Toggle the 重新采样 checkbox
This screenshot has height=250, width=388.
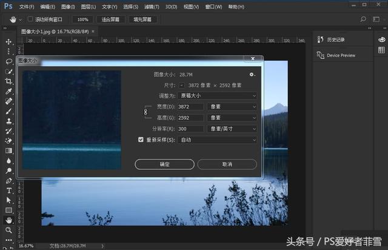point(141,140)
